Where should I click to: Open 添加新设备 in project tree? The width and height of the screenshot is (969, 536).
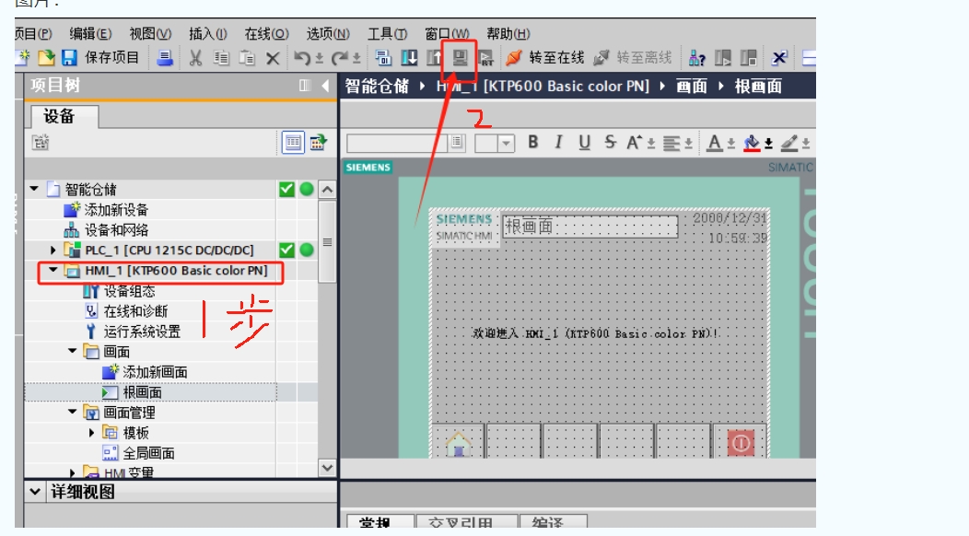(x=116, y=210)
